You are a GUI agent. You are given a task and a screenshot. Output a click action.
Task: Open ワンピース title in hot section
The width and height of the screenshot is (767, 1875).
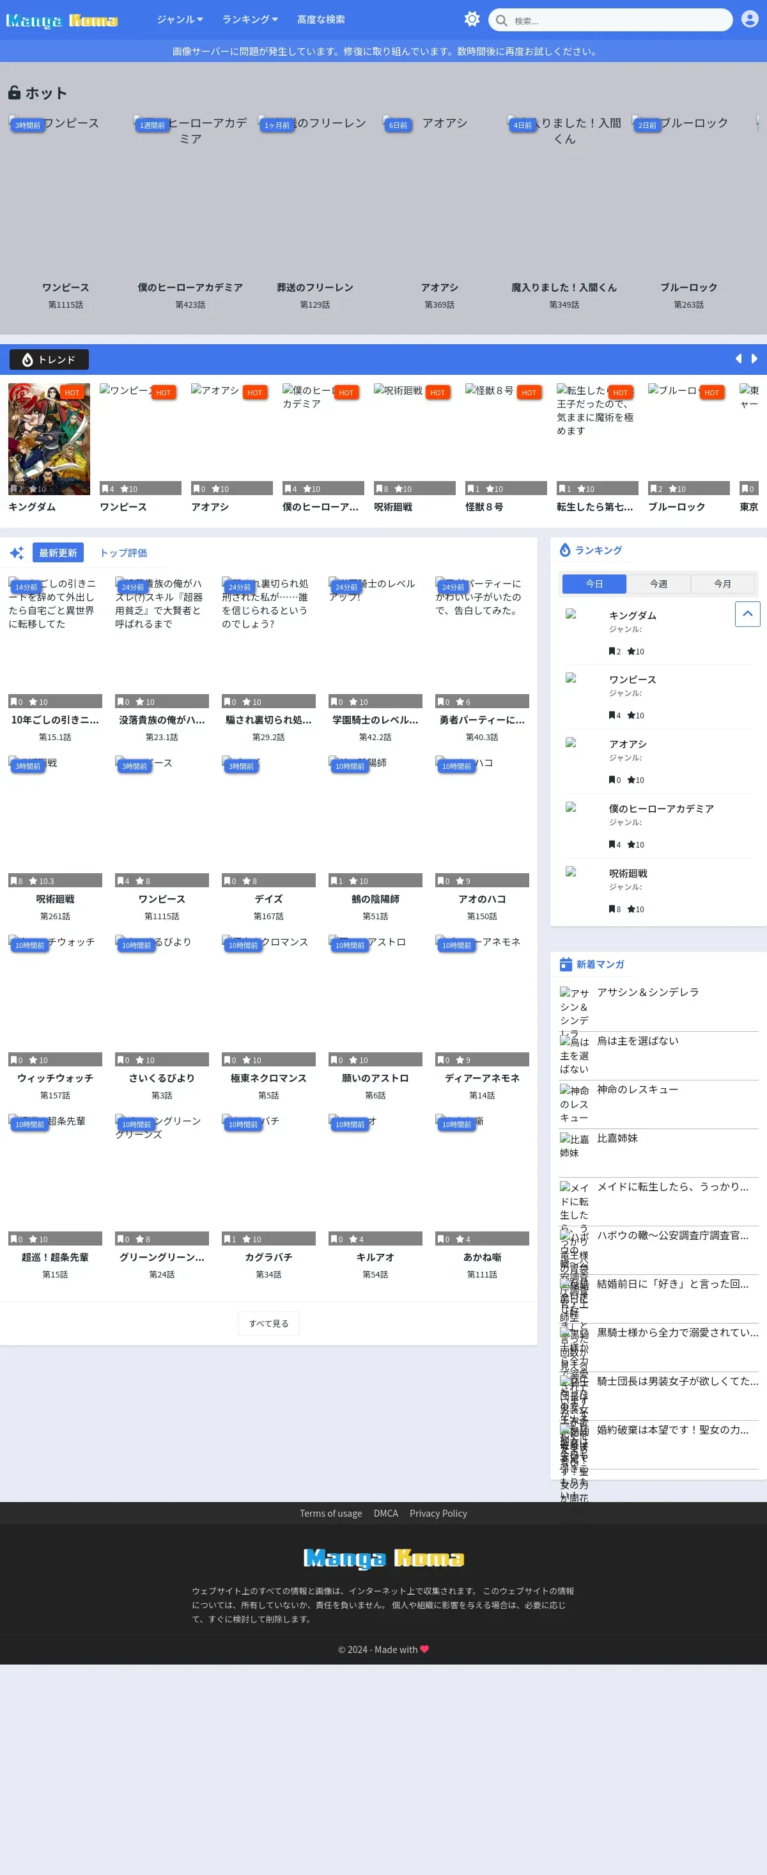[65, 287]
